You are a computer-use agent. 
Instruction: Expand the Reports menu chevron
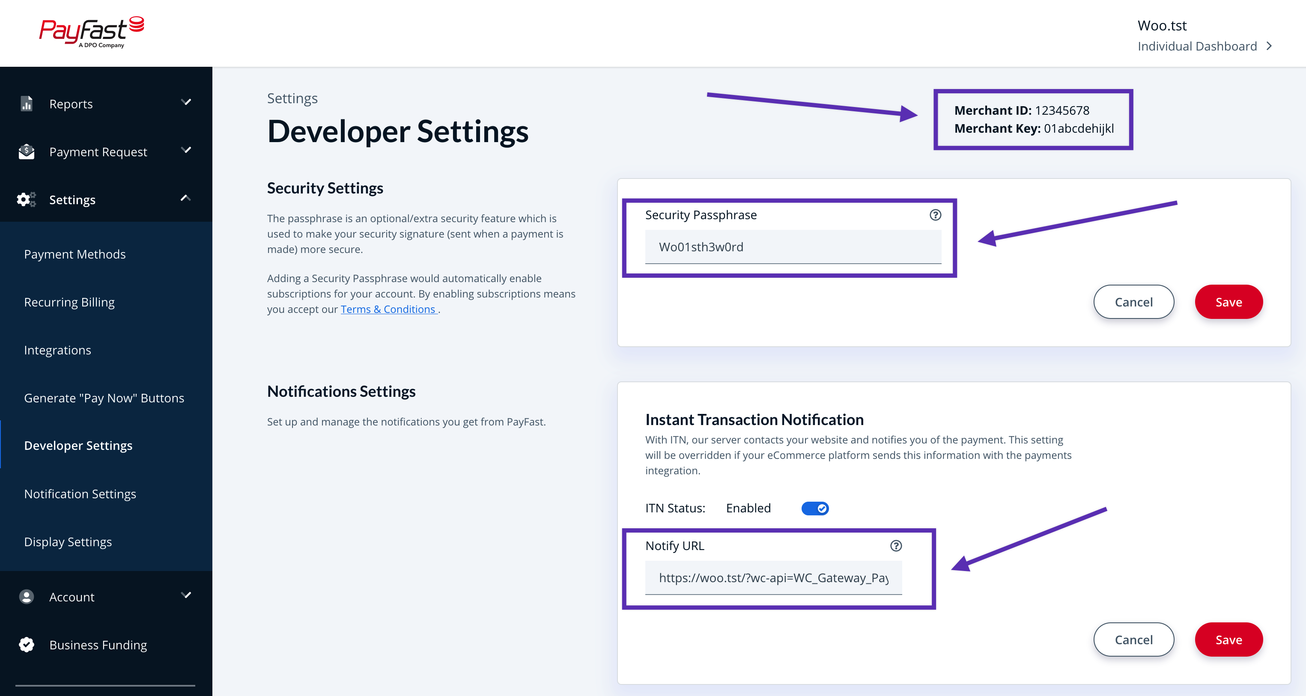186,102
